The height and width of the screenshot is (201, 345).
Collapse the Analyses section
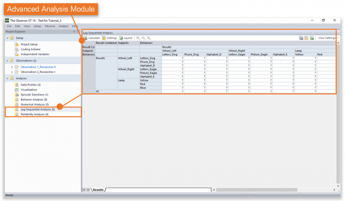(7, 78)
